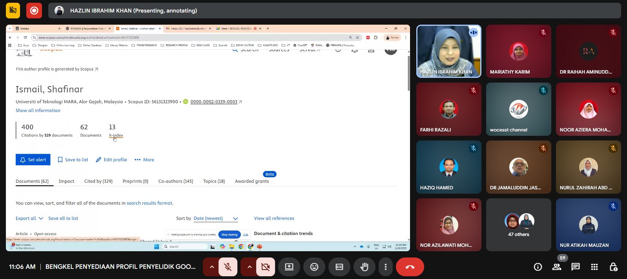Open host controls lock icon
627x279 pixels.
(613, 267)
